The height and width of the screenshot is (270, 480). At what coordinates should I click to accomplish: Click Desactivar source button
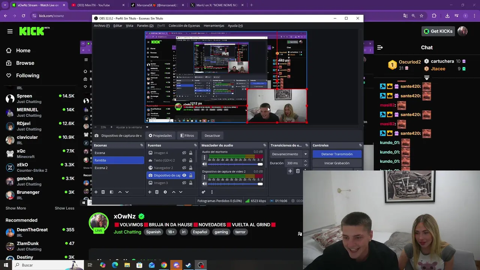pos(212,136)
